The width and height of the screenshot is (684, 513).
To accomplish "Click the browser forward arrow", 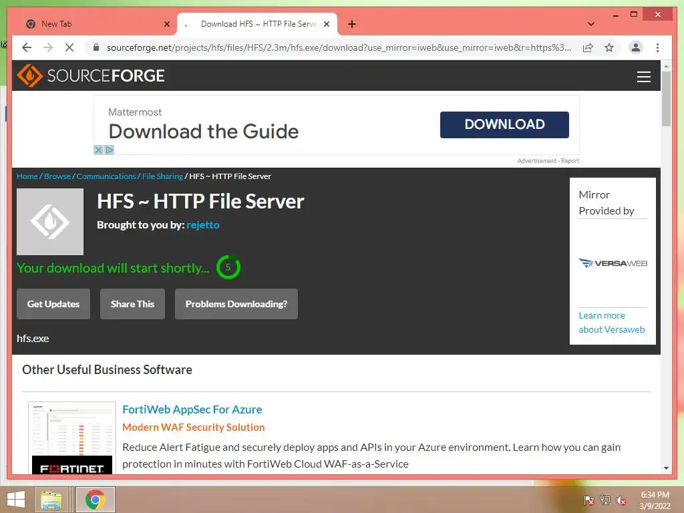I will click(x=48, y=47).
